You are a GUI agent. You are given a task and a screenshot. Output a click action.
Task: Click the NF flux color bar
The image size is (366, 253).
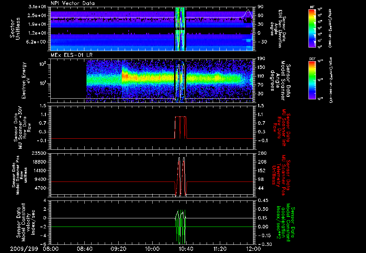[x=312, y=28]
